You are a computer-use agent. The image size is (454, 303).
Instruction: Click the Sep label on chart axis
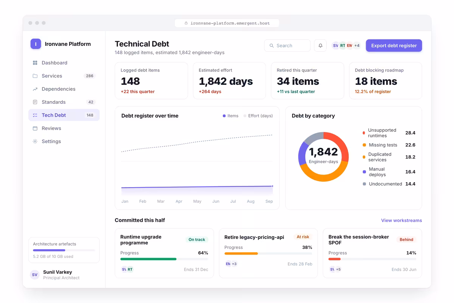click(x=269, y=201)
